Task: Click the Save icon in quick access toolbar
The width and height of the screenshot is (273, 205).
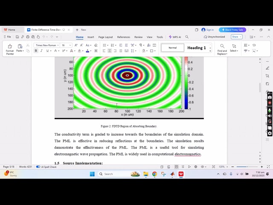Action: 17,37
